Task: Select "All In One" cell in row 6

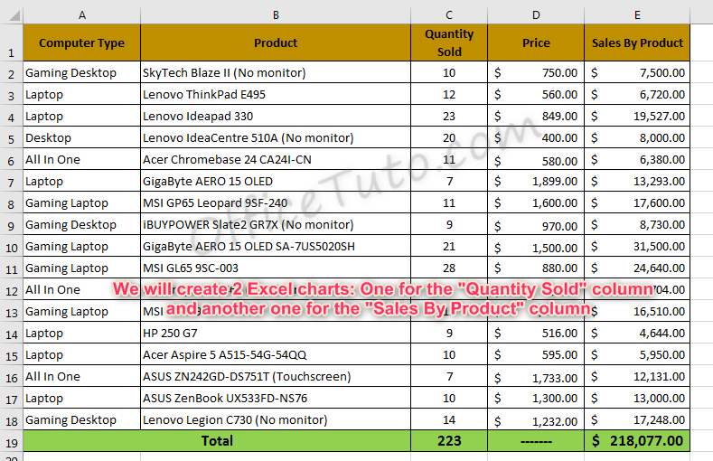Action: click(82, 160)
